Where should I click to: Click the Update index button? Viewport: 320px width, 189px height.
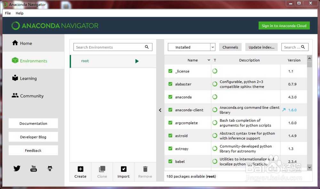tap(261, 47)
